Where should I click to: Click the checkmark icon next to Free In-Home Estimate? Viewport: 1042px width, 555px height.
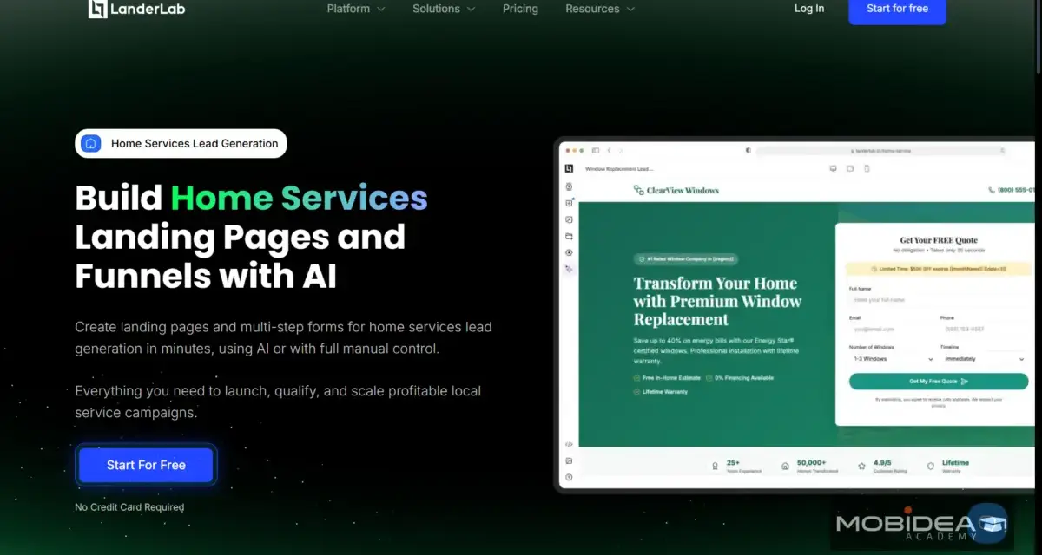tap(637, 378)
